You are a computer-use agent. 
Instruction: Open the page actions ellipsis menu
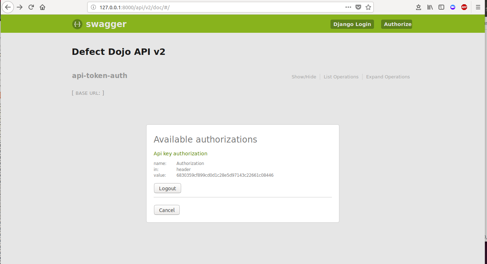point(348,7)
